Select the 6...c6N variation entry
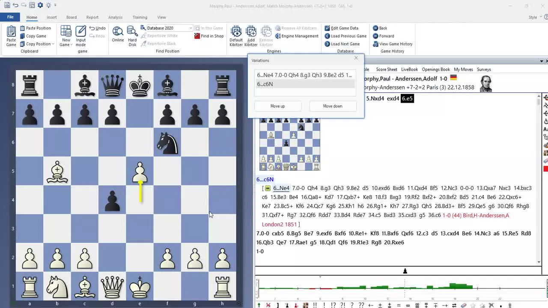 [265, 84]
